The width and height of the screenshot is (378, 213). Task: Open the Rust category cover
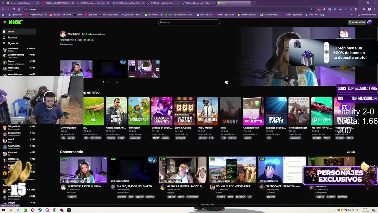point(230,111)
